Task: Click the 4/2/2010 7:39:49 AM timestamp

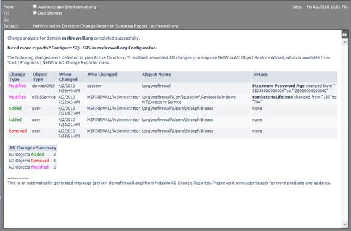Action: point(69,88)
